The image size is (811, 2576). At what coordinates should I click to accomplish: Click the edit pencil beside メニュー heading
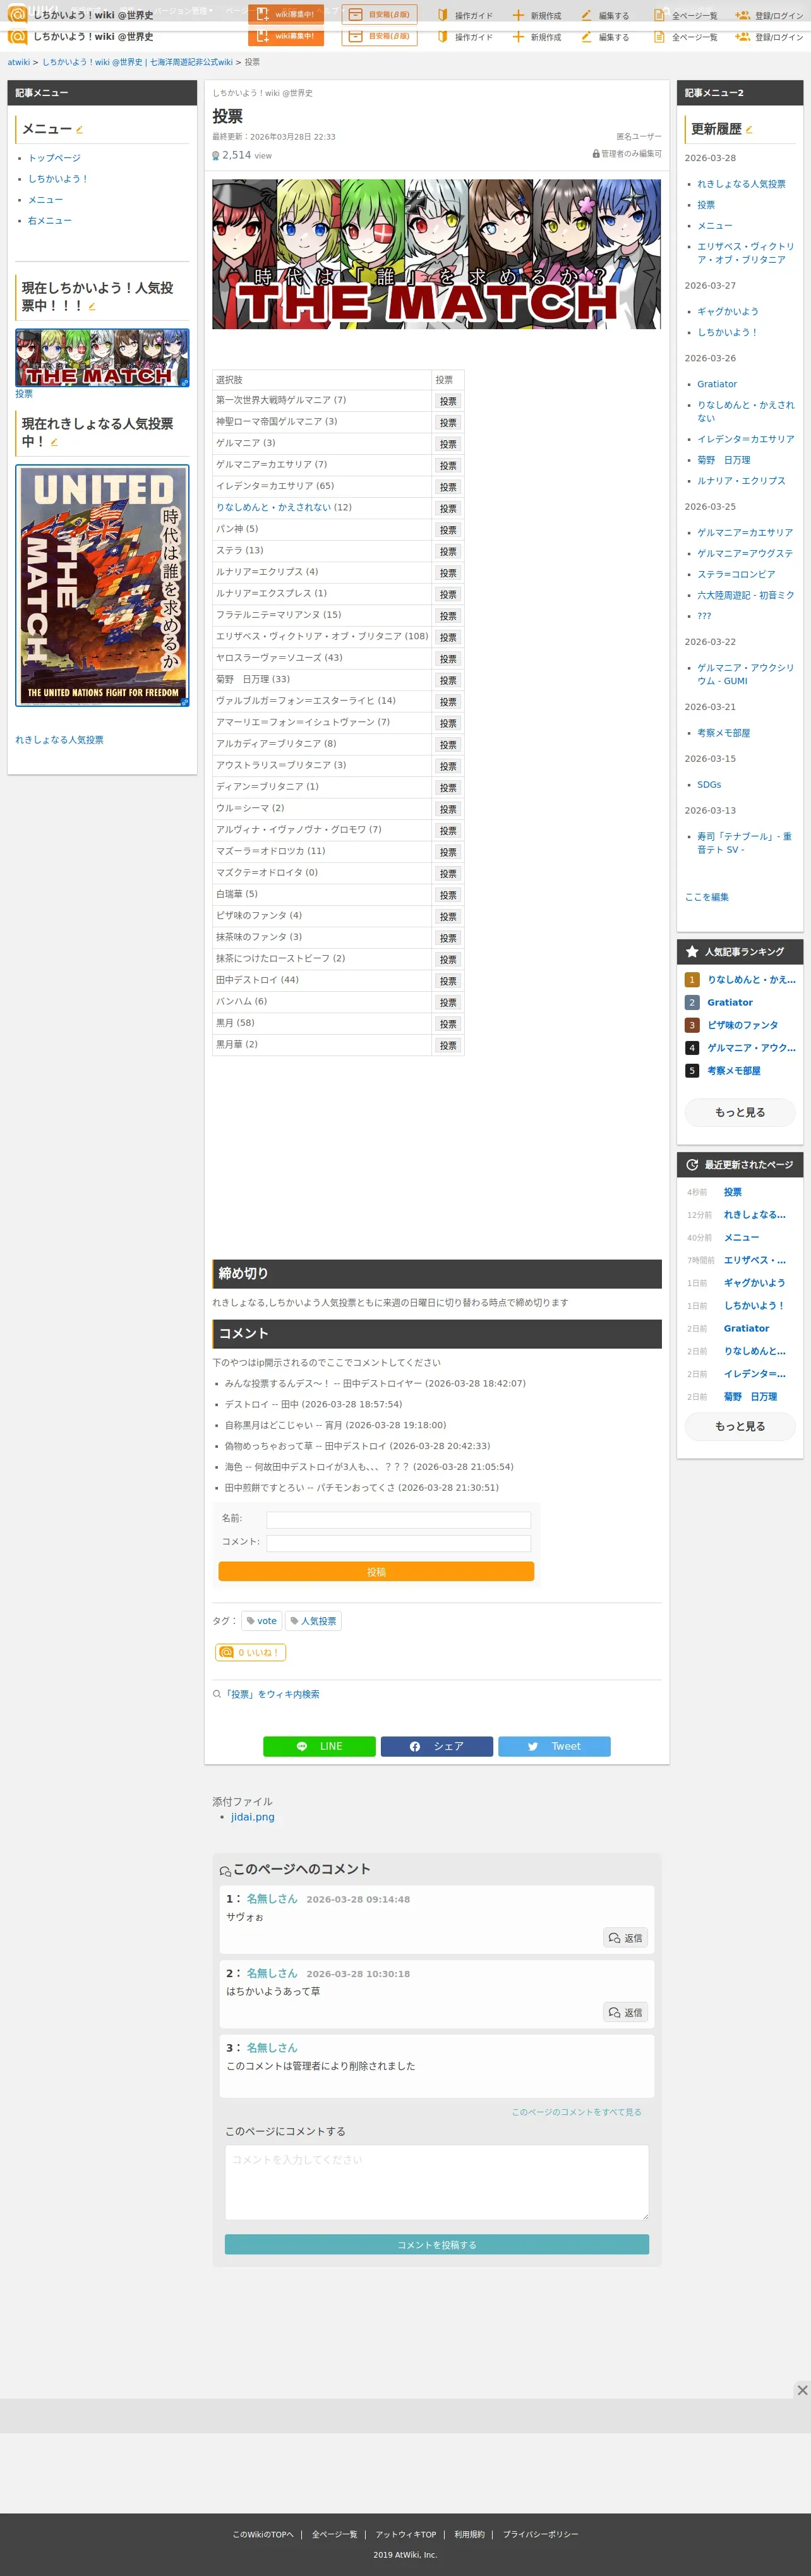(79, 130)
